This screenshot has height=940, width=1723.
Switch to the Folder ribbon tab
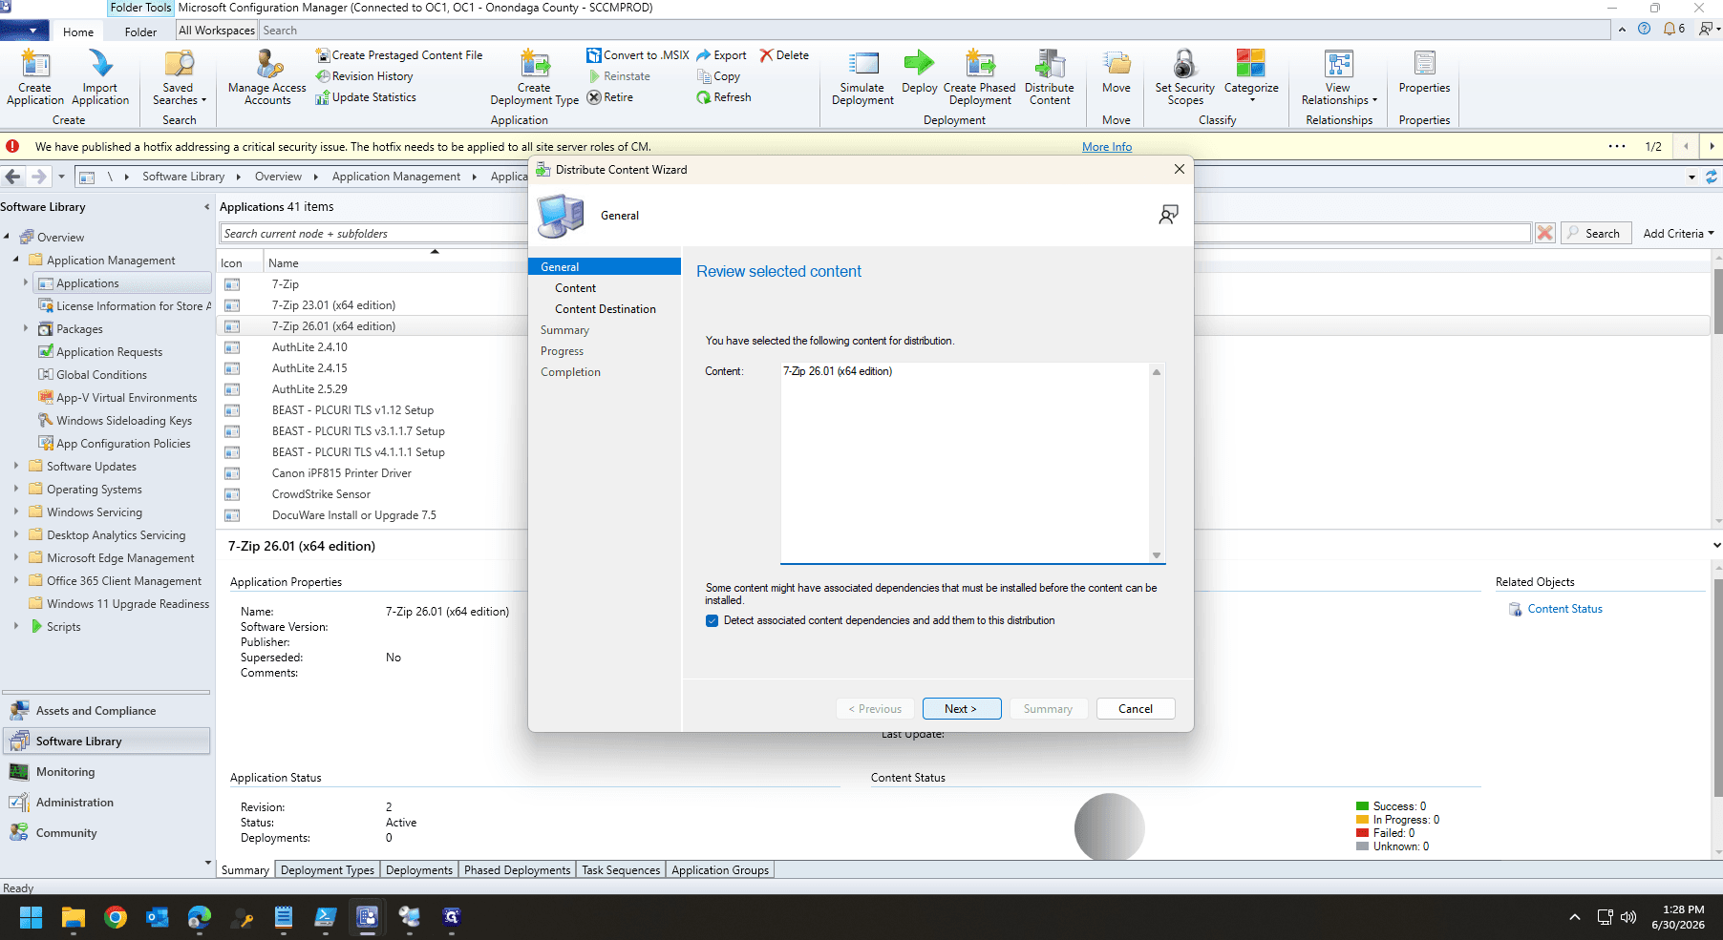(x=140, y=31)
